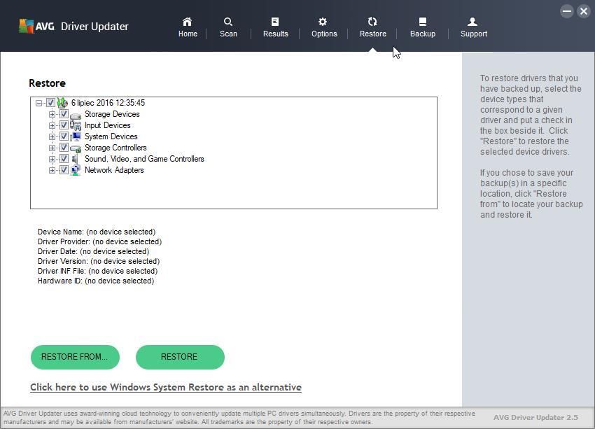
Task: Uncheck the System Devices checkbox
Action: point(64,136)
